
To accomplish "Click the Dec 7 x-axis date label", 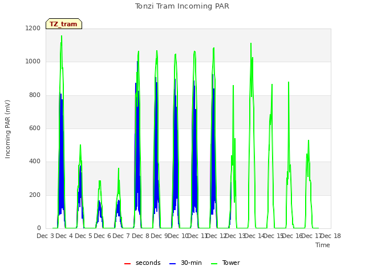I will click(121, 236).
